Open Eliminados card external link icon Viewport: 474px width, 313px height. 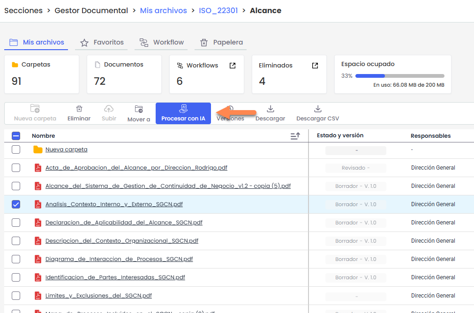[x=315, y=66]
